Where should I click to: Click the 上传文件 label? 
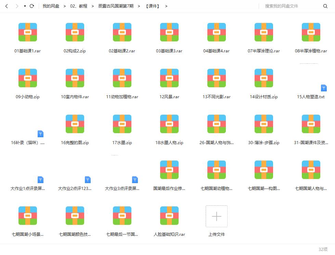[x=217, y=234]
